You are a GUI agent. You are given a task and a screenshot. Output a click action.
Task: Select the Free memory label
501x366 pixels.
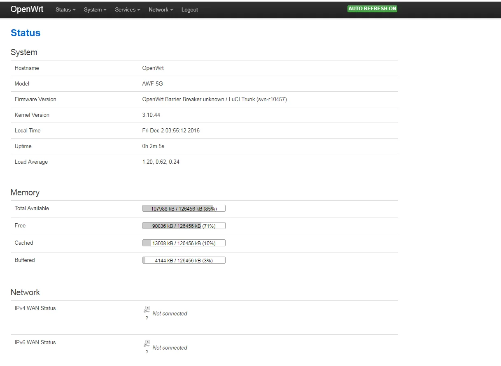pyautogui.click(x=20, y=225)
